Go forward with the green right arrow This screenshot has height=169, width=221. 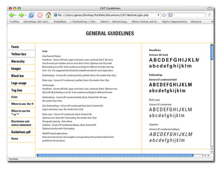pyautogui.click(x=21, y=15)
